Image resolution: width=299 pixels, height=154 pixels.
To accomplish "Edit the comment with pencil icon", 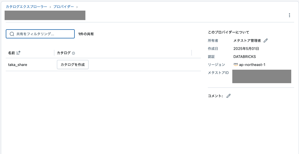I will coord(229,96).
